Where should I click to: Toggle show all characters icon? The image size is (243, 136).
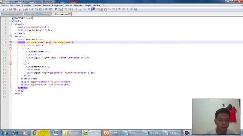89,9
